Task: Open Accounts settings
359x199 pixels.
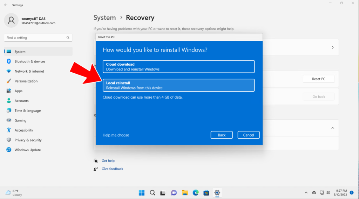Action: point(38,101)
